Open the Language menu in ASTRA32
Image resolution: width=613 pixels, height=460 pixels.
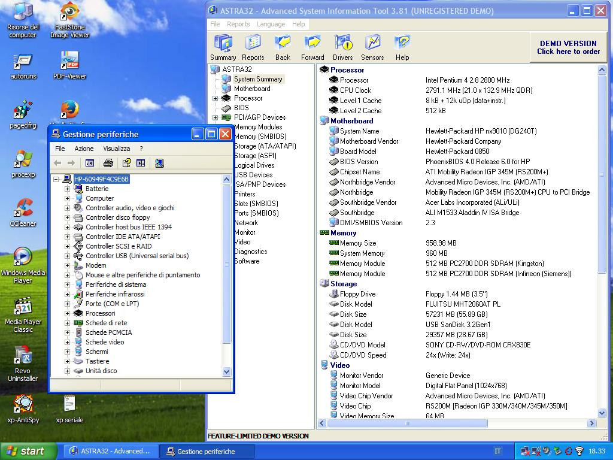click(x=271, y=24)
